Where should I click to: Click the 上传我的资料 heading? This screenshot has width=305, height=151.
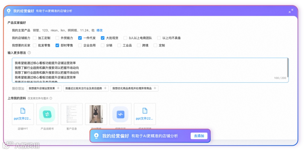coord(17,98)
